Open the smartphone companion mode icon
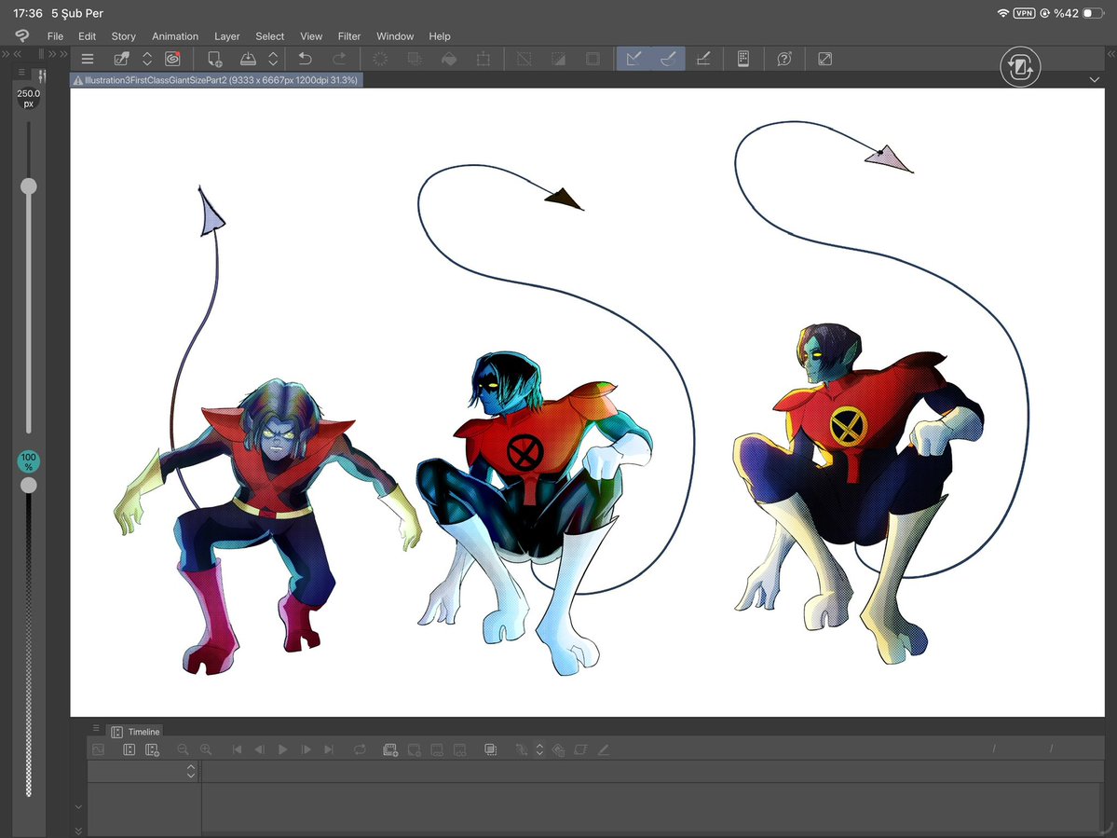Screen dimensions: 1117x838 (743, 59)
